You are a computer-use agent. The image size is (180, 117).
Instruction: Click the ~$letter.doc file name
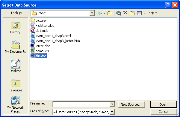(x=45, y=26)
